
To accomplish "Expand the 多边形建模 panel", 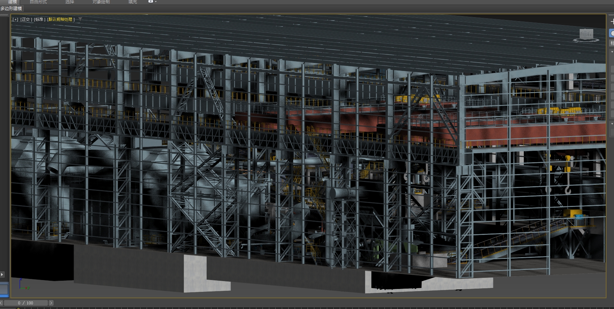I will [11, 8].
